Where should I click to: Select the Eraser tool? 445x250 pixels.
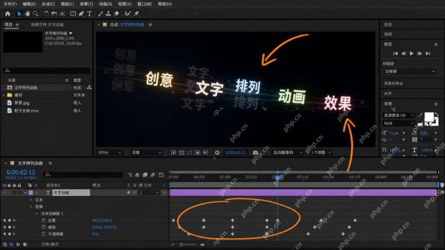(116, 14)
